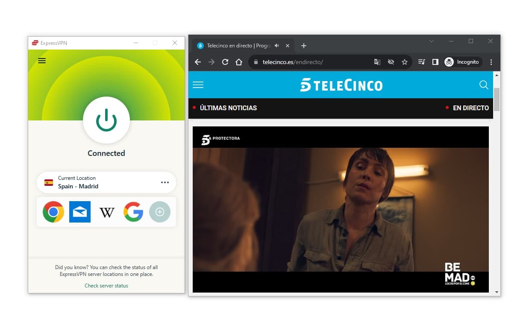
Task: Switch to the Telecinco en directo tab
Action: tap(239, 45)
